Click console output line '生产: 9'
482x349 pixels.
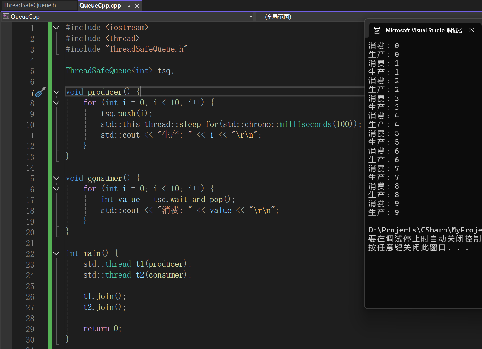pos(384,212)
